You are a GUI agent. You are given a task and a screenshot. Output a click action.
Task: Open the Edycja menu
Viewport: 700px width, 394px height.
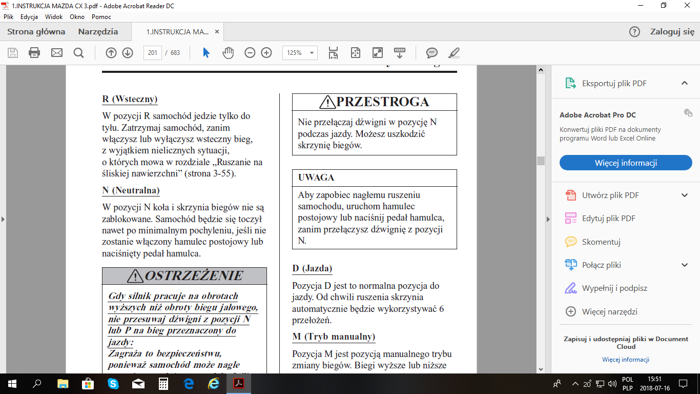click(x=29, y=17)
